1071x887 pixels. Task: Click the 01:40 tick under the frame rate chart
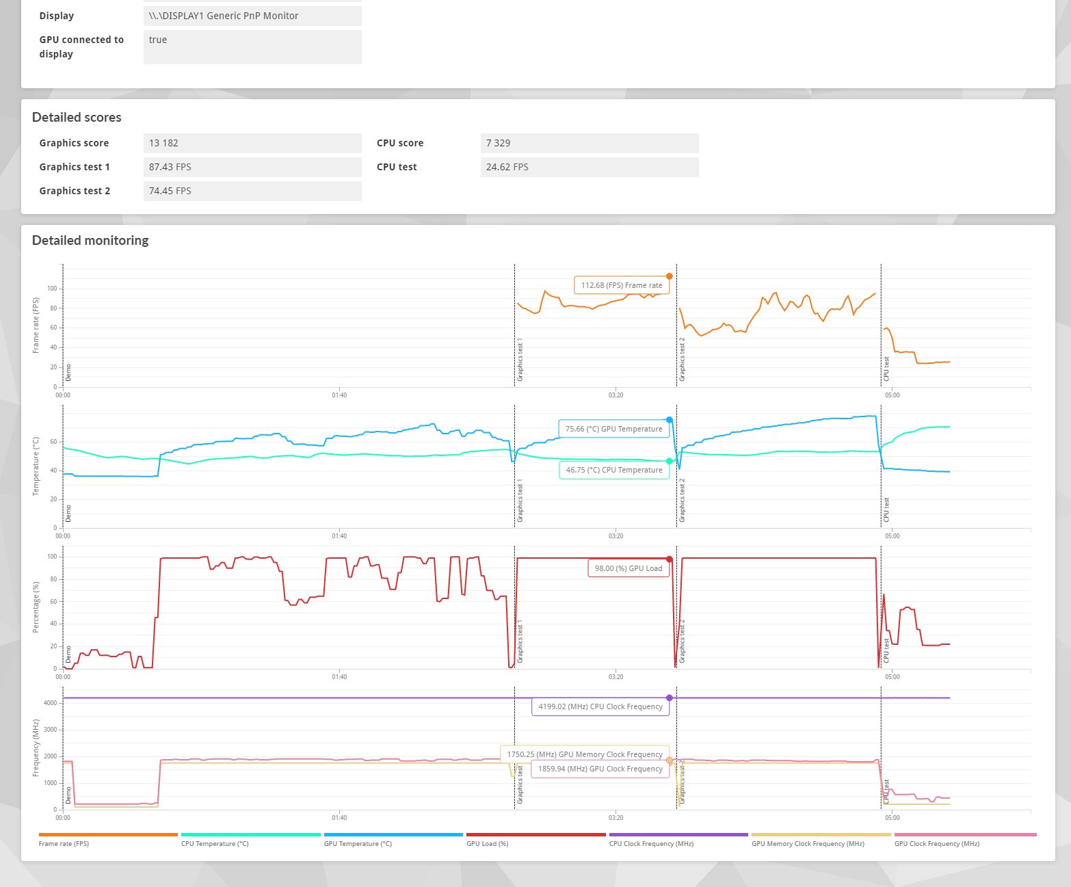339,395
